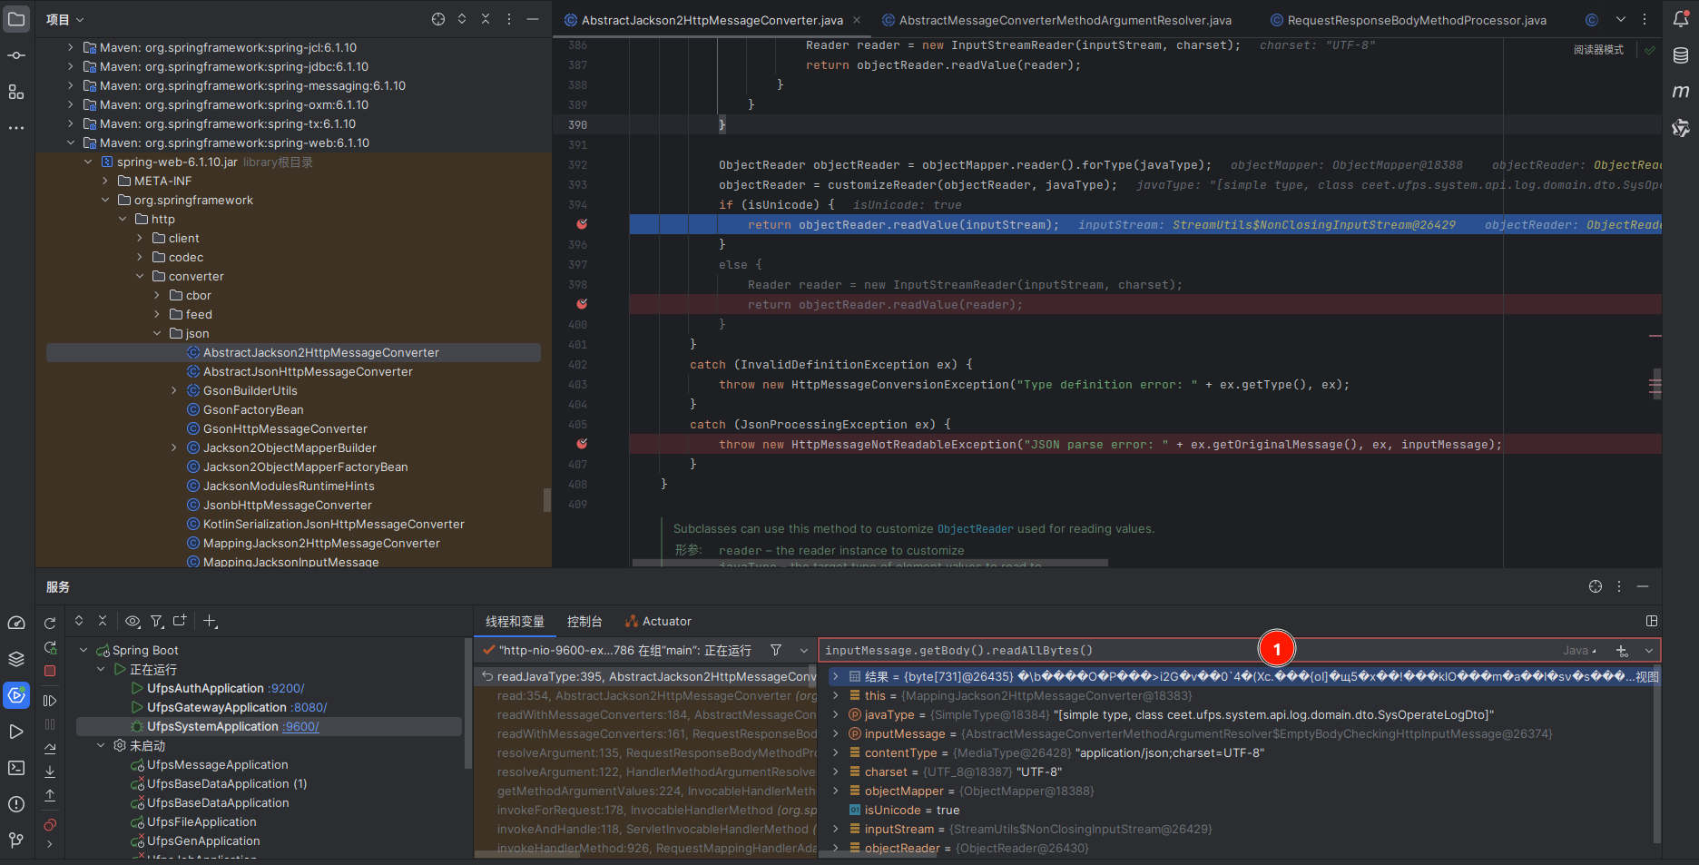The width and height of the screenshot is (1699, 865).
Task: Click the Step Into debugger icon
Action: 50,772
